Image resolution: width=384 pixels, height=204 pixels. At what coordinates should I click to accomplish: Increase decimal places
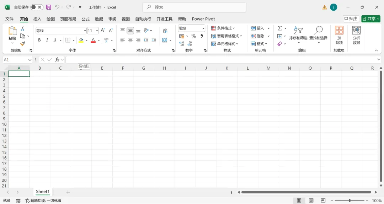tap(181, 44)
